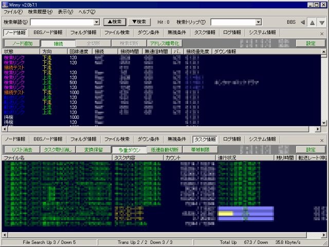329x247 pixels.
Task: Click the BBS up triangle button
Action: click(312, 22)
